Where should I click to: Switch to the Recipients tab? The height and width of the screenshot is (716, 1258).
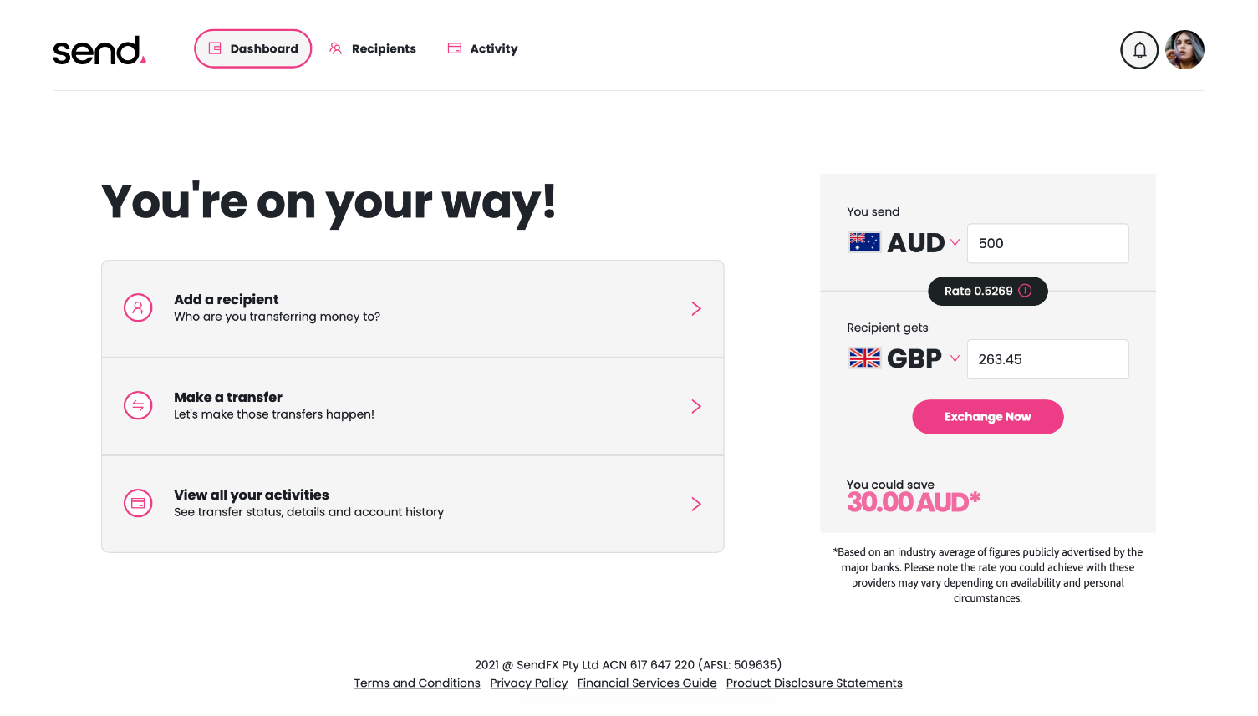coord(373,49)
